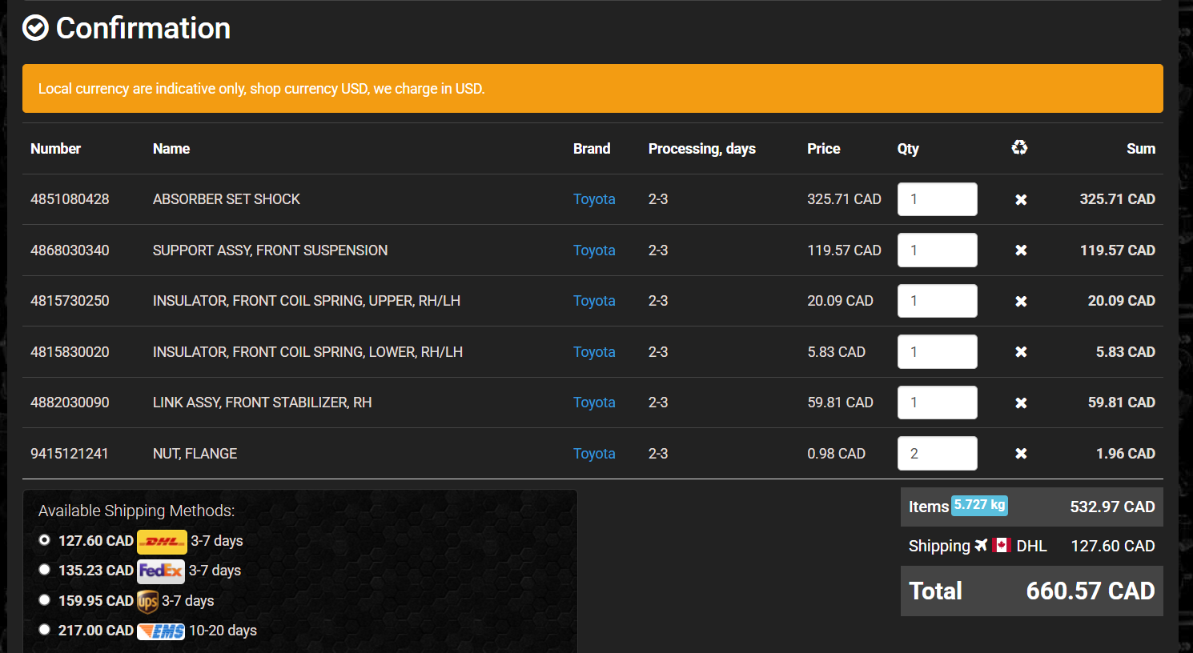Click NUT, FLANGE item name
The width and height of the screenshot is (1193, 653).
(195, 454)
